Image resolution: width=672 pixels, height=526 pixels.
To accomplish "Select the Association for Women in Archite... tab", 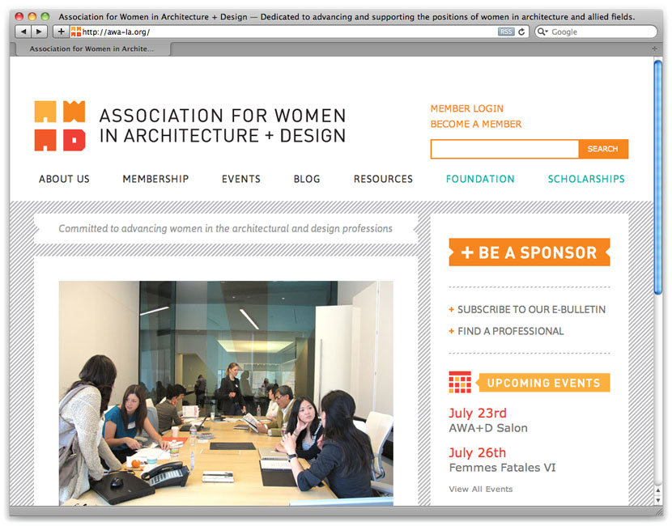I will 91,49.
